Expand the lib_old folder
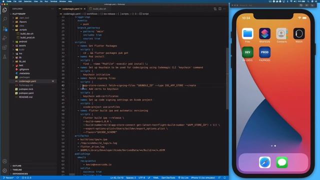 point(22,61)
